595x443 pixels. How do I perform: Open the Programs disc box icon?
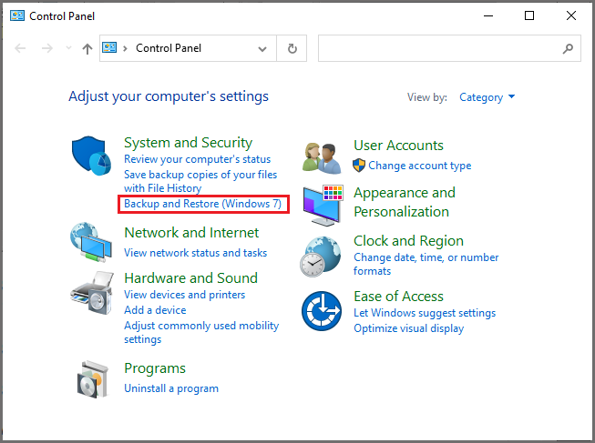click(92, 379)
